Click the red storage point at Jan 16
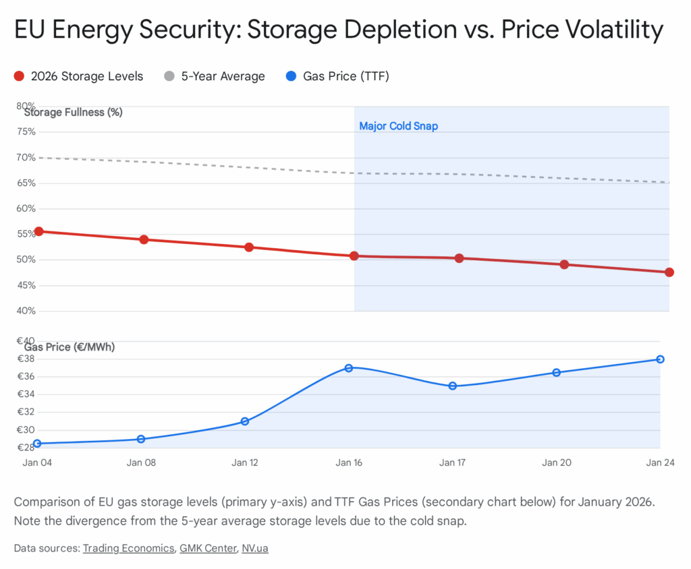The height and width of the screenshot is (569, 691). click(x=354, y=256)
